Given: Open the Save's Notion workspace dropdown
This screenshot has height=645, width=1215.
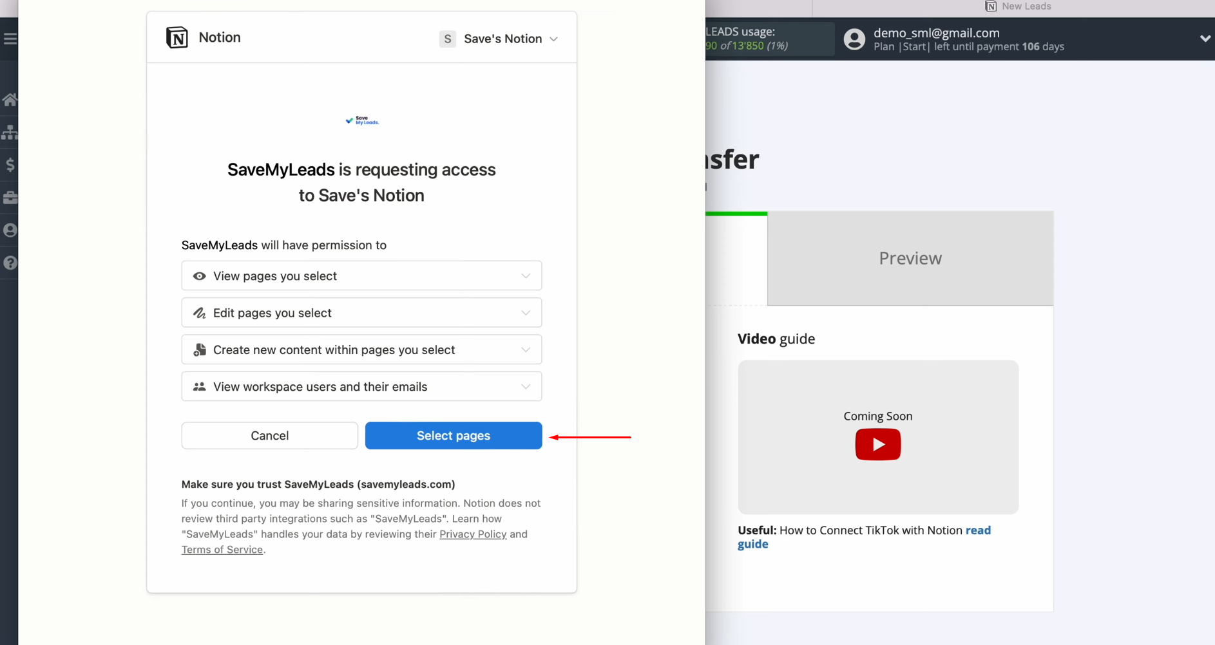Looking at the screenshot, I should [x=499, y=39].
